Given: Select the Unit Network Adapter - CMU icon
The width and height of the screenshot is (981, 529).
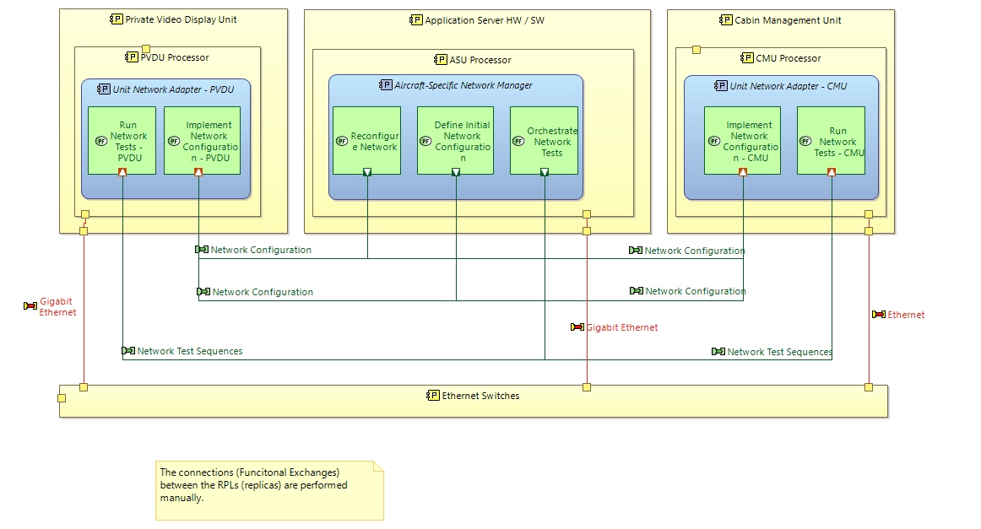Looking at the screenshot, I should pos(721,86).
